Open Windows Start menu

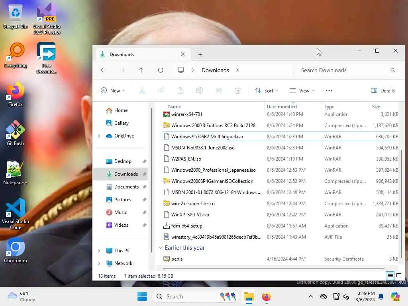point(142,296)
